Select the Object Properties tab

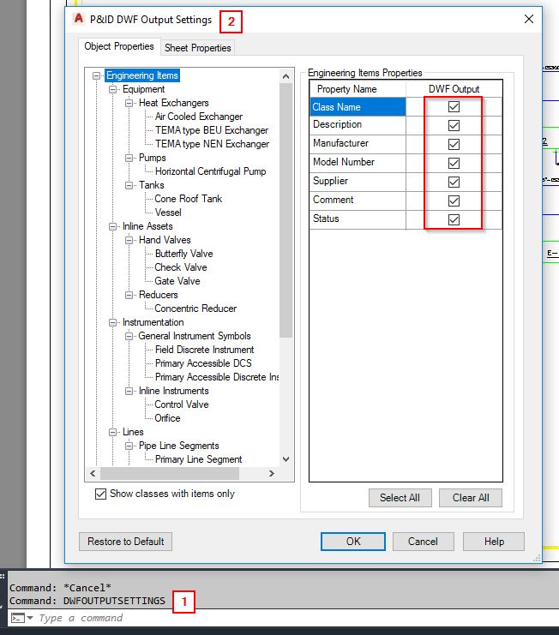pyautogui.click(x=119, y=46)
